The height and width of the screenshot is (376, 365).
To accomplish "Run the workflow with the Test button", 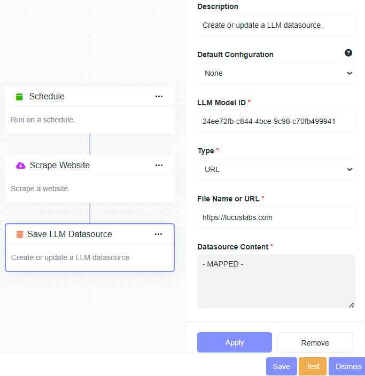I will pyautogui.click(x=313, y=366).
